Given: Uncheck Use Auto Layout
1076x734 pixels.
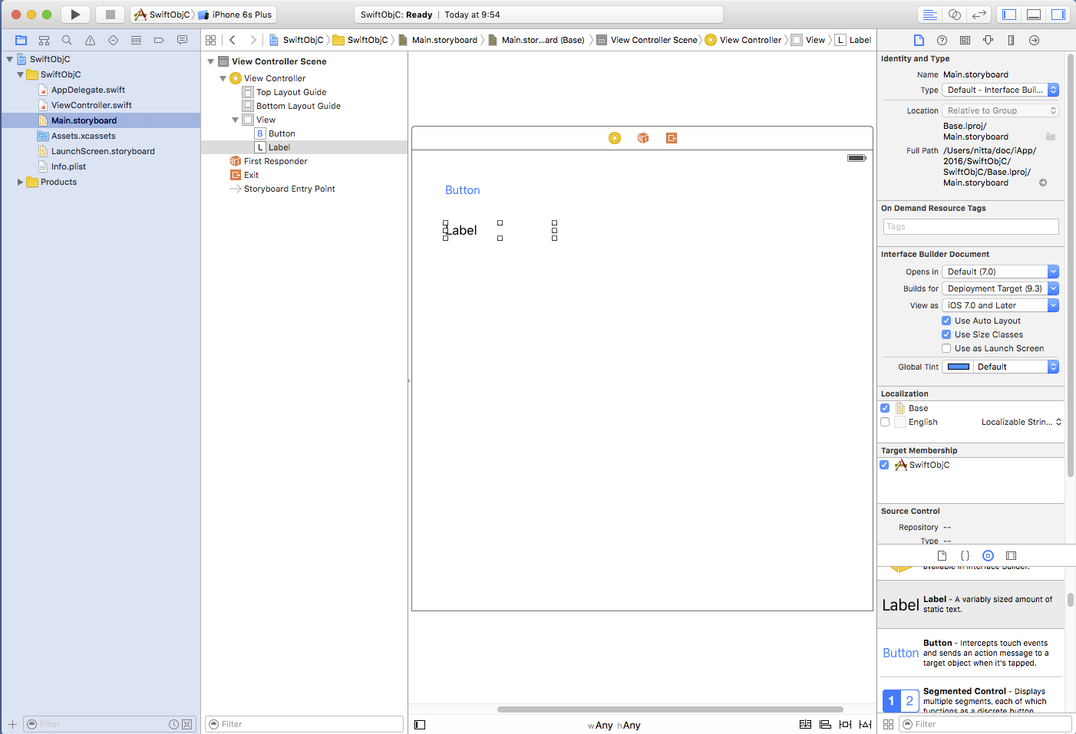Looking at the screenshot, I should click(946, 321).
